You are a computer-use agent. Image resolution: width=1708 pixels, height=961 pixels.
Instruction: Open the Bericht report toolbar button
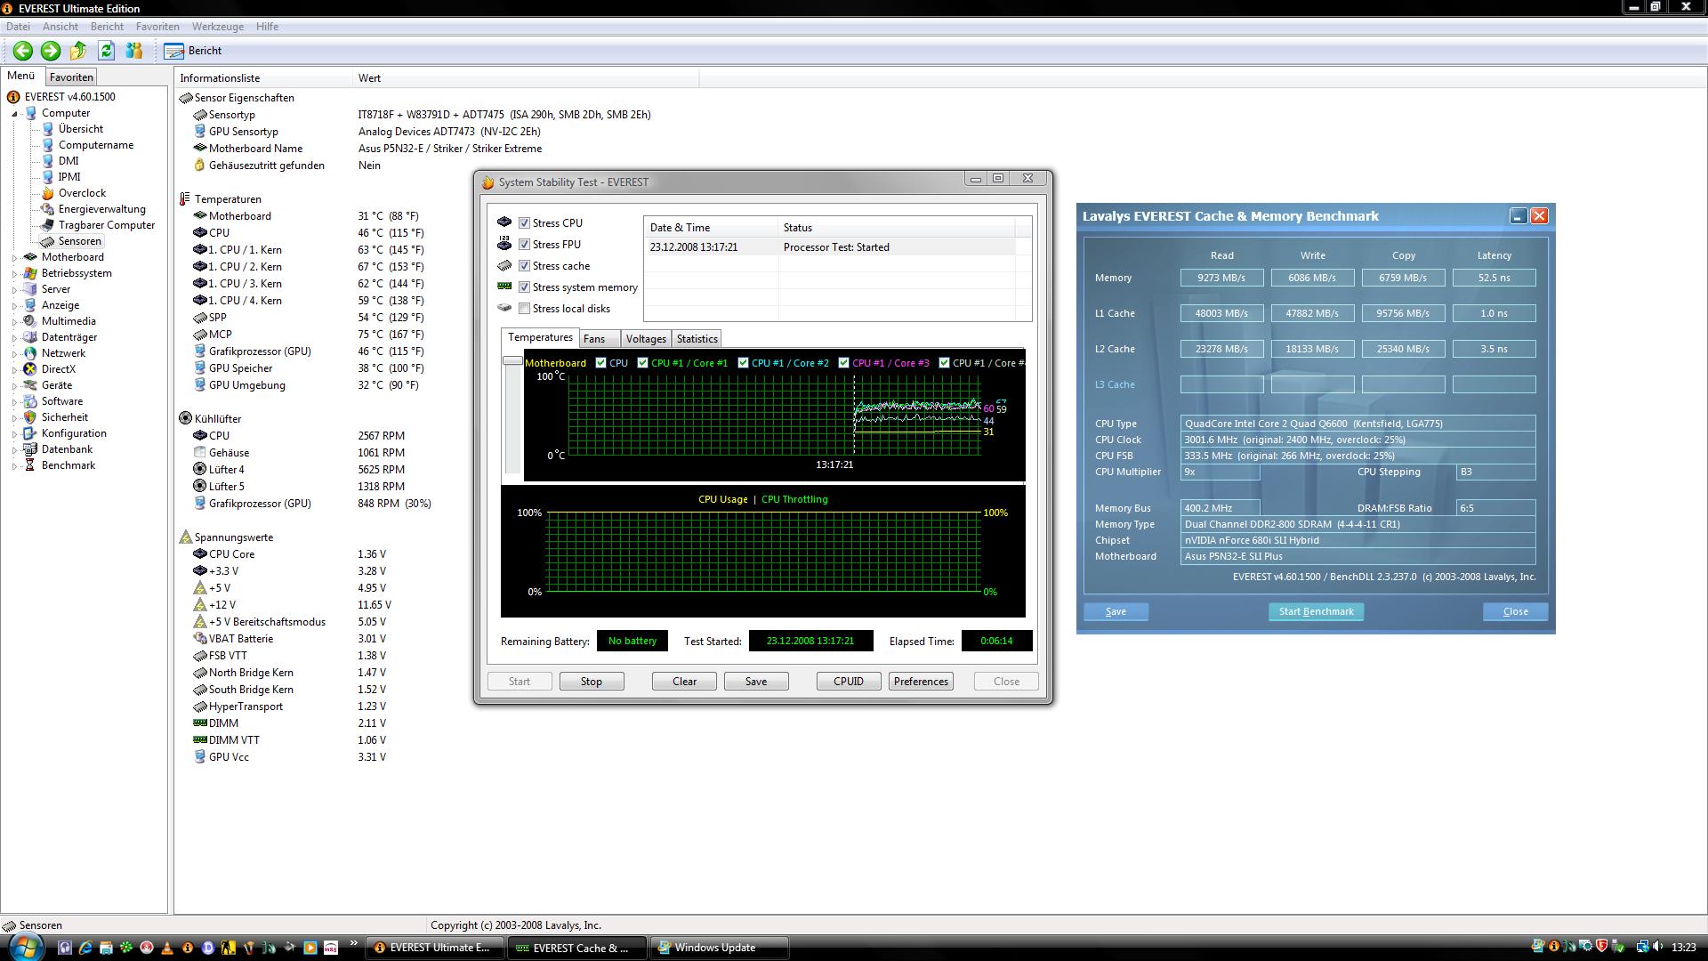[x=194, y=51]
